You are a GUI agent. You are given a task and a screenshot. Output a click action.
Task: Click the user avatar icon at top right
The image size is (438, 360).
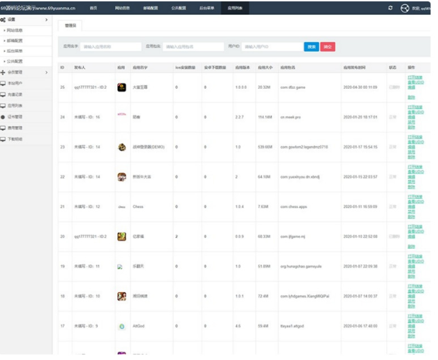click(405, 8)
